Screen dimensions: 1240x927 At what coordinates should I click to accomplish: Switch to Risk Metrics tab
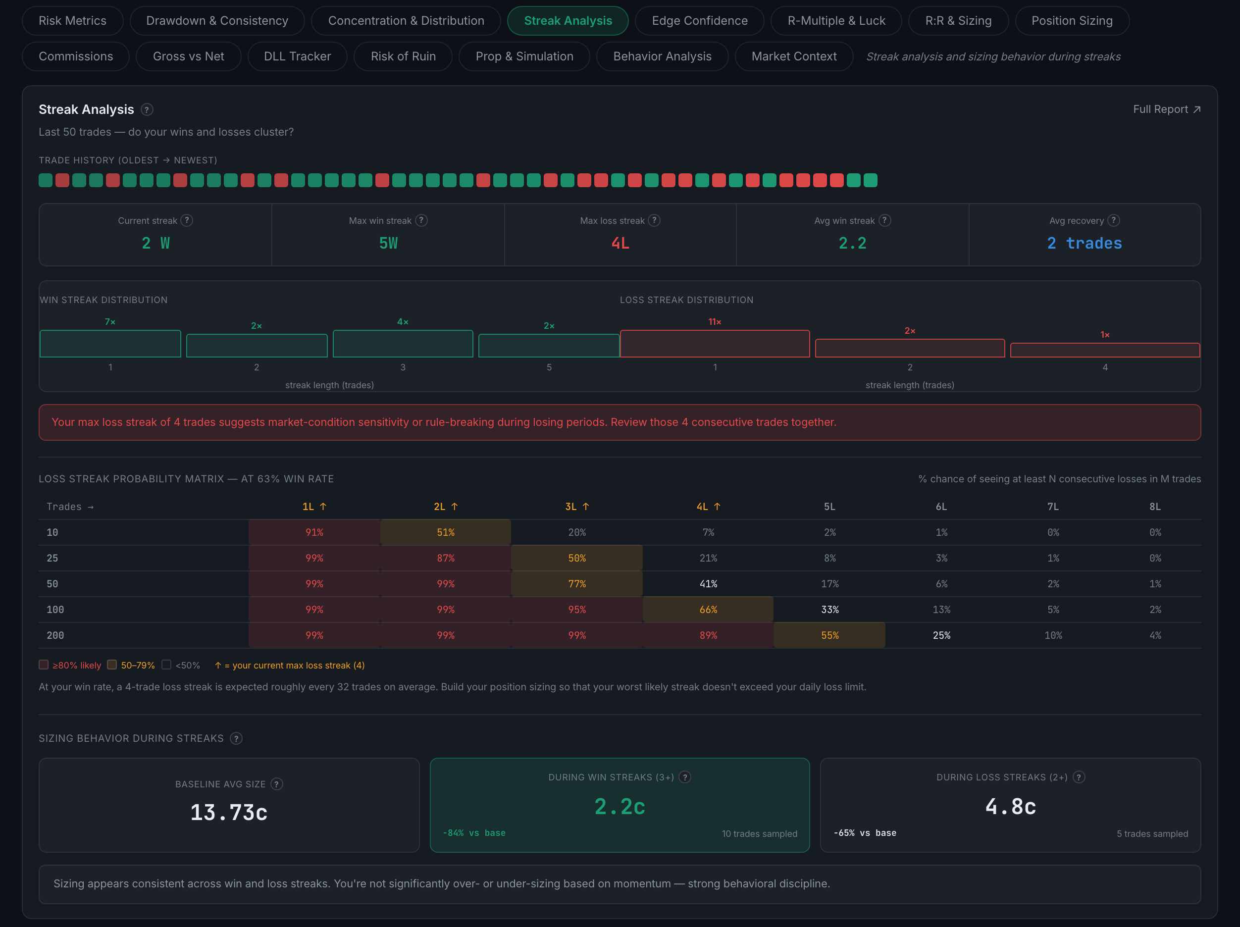pyautogui.click(x=72, y=21)
